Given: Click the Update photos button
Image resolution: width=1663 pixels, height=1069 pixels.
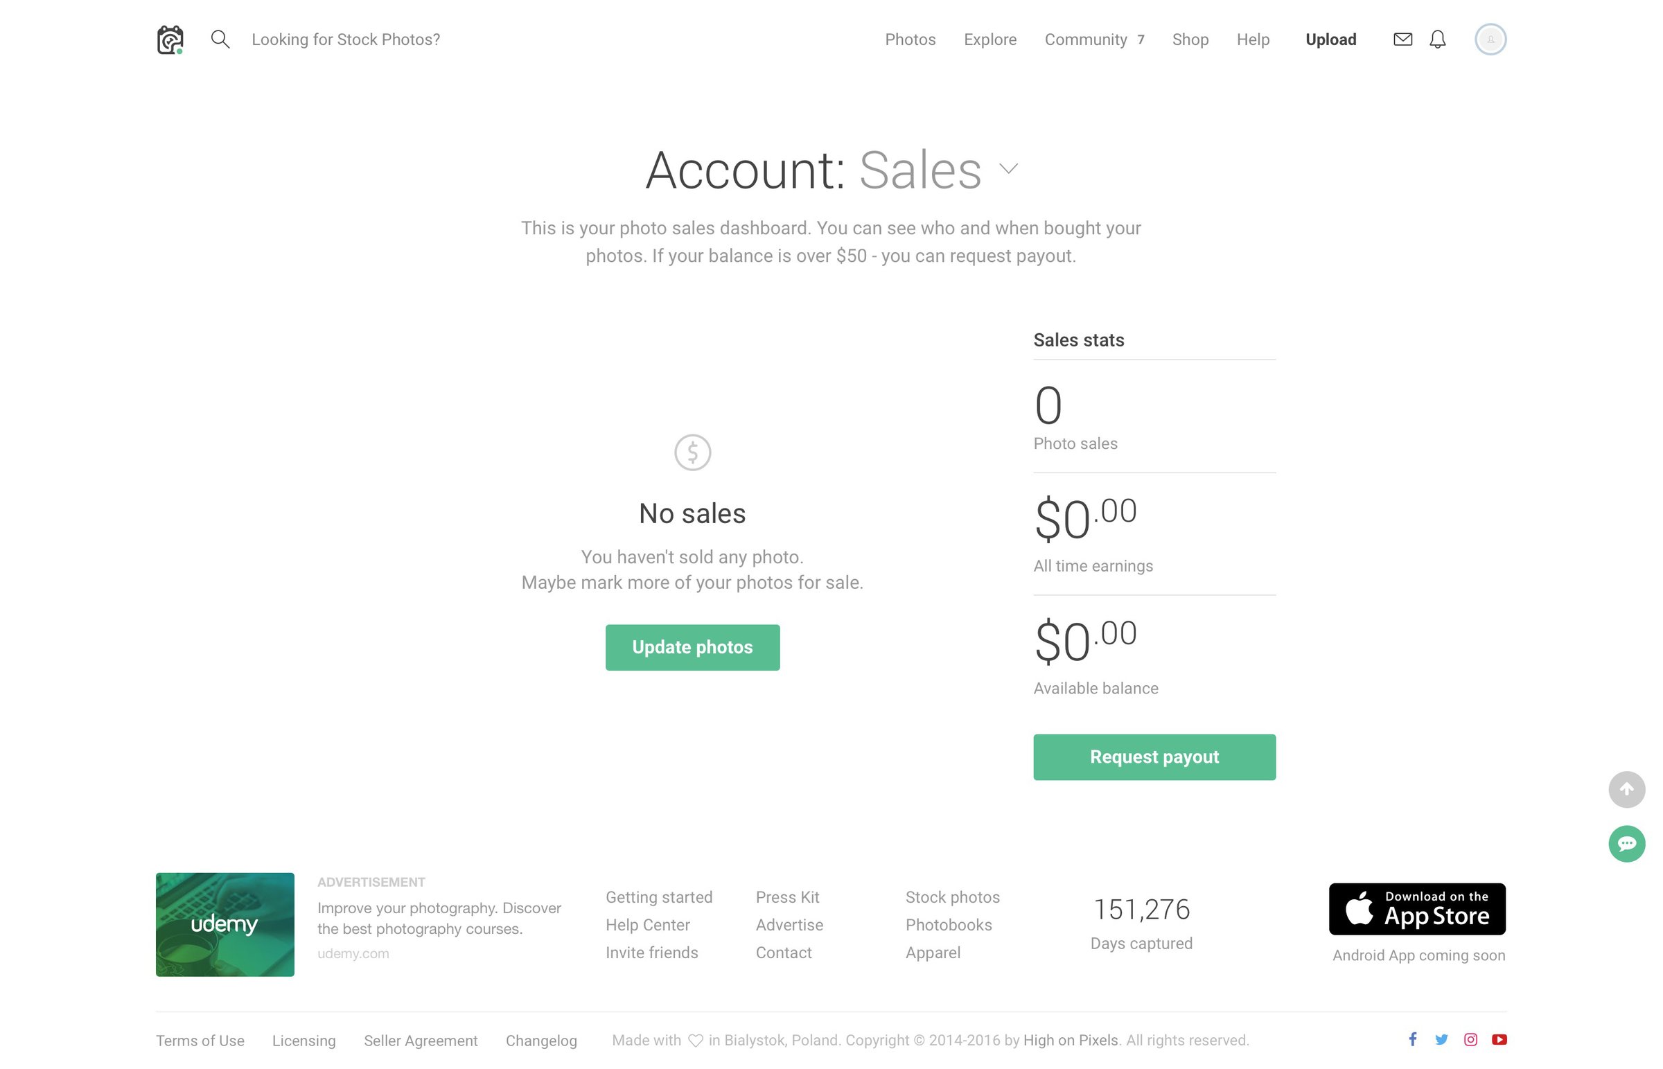Looking at the screenshot, I should click(x=692, y=647).
